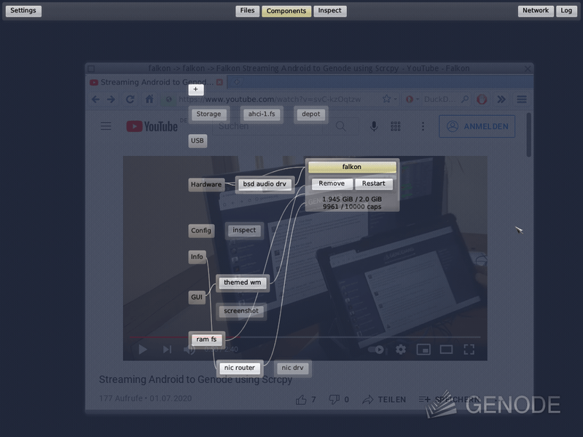
Task: Toggle YouTube autoplay switch
Action: (376, 350)
